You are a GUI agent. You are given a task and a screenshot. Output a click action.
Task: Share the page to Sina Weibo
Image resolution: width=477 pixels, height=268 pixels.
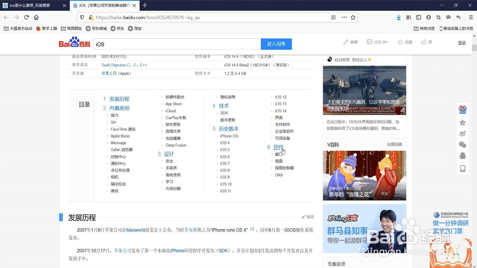click(x=462, y=133)
